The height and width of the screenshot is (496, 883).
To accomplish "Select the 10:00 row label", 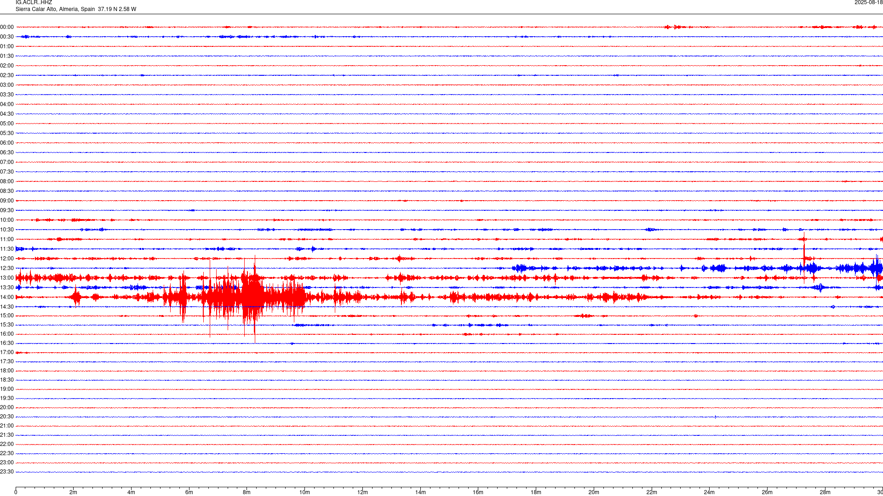I will [7, 220].
